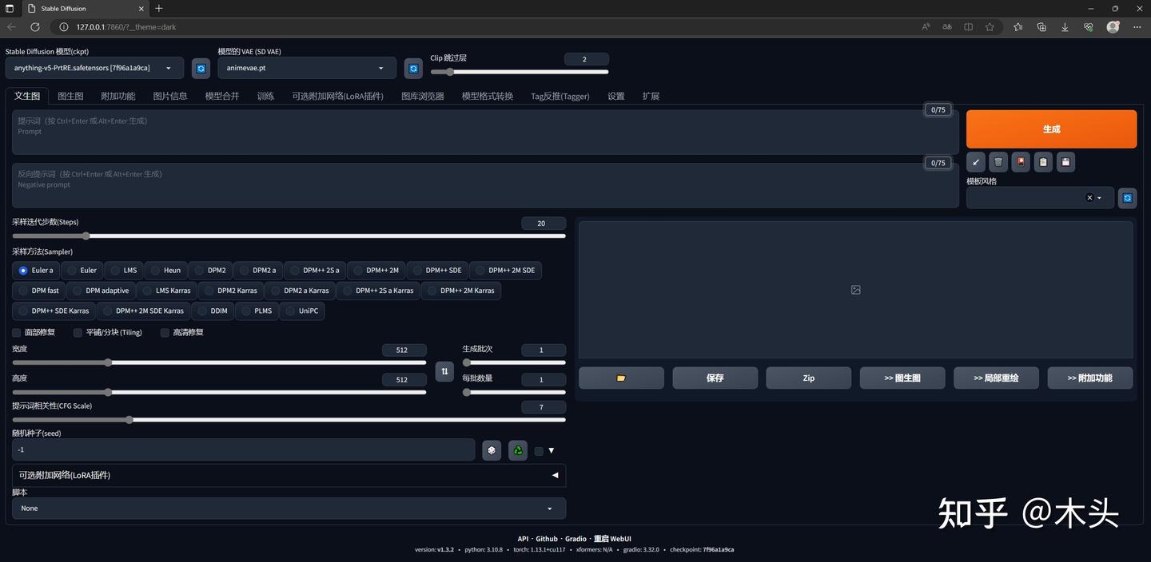
Task: Choose the Heun sampling method
Action: pos(165,270)
